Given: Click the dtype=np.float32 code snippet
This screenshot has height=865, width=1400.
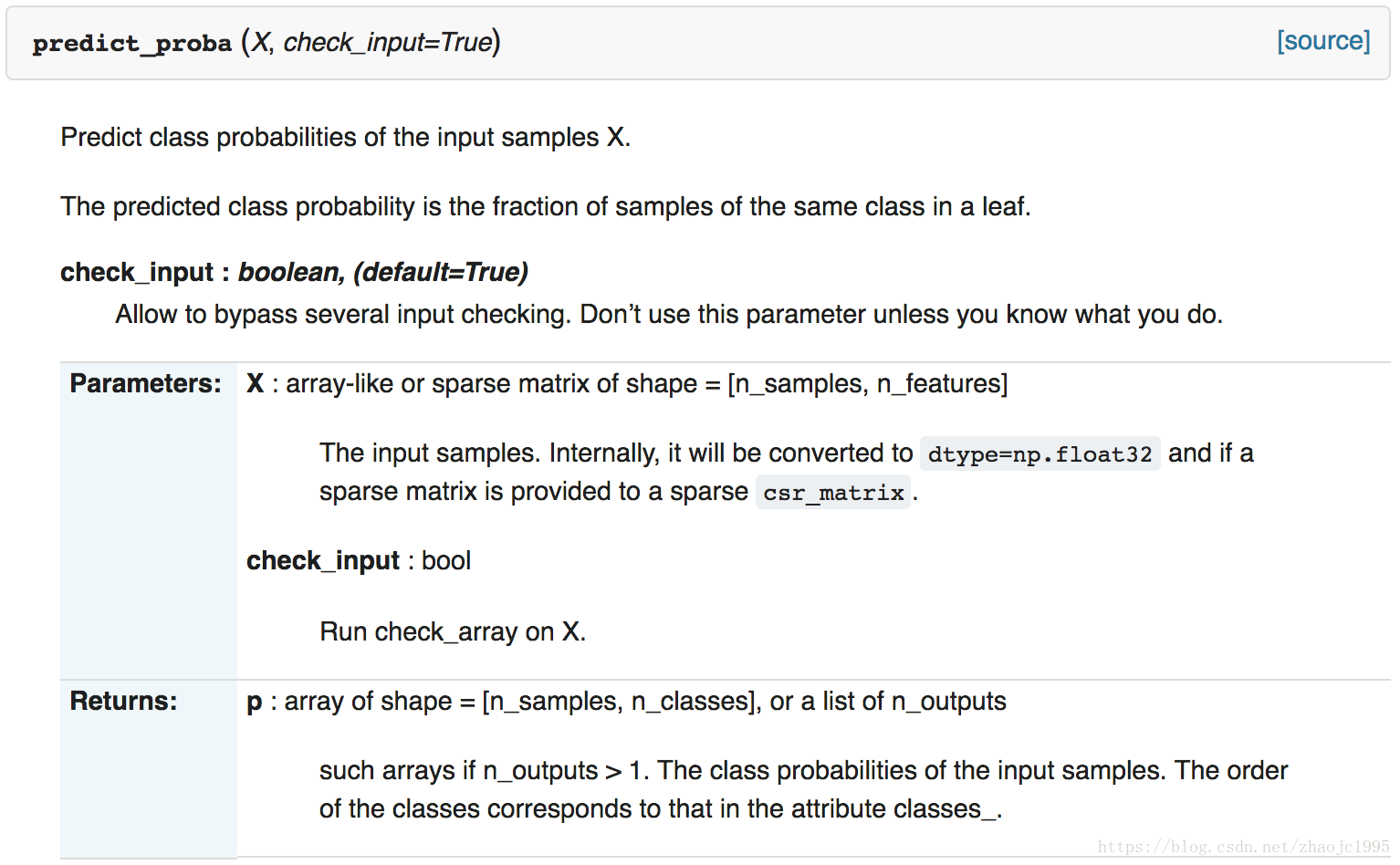Looking at the screenshot, I should tap(1040, 453).
